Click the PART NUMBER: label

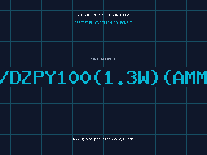coord(103,59)
